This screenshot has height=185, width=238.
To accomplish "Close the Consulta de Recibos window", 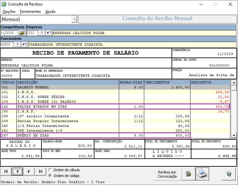I will click(230, 4).
